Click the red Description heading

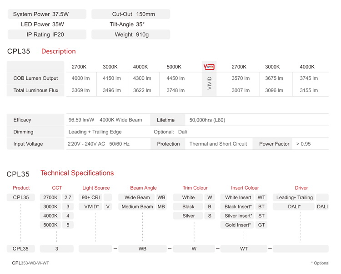coord(59,51)
